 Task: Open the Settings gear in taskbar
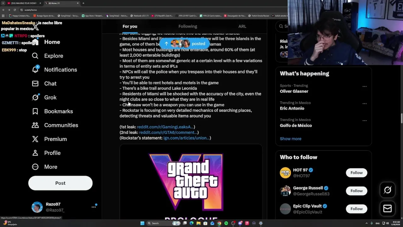pyautogui.click(x=261, y=223)
